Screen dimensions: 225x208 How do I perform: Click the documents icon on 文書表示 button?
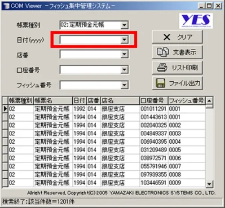pos(163,52)
